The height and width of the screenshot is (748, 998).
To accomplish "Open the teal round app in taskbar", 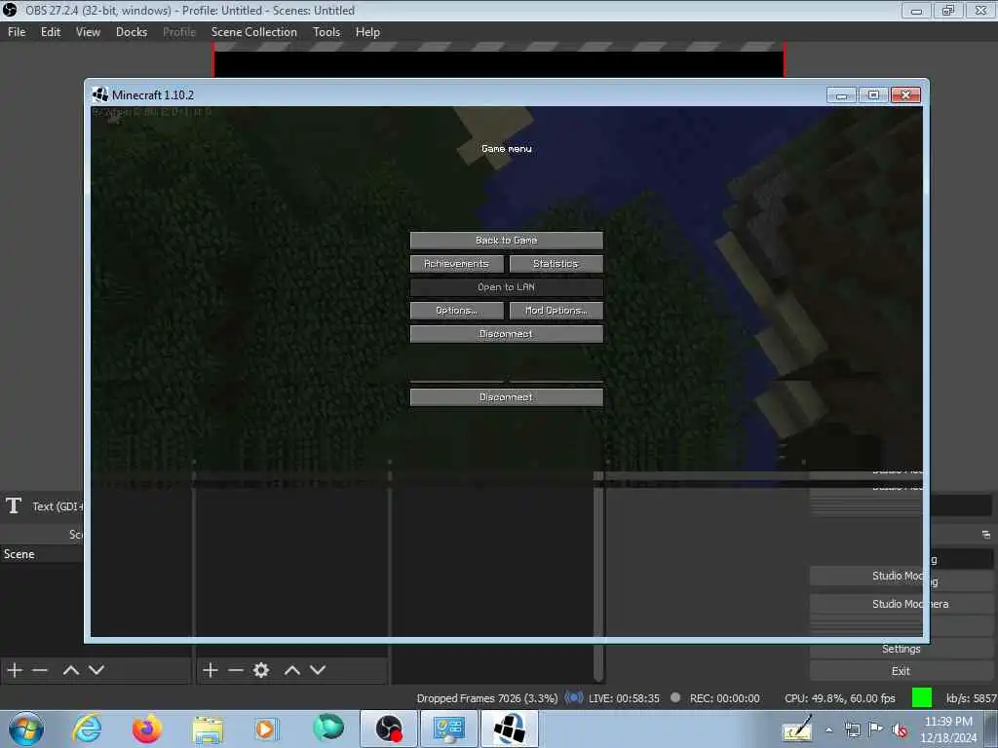I will tap(328, 729).
